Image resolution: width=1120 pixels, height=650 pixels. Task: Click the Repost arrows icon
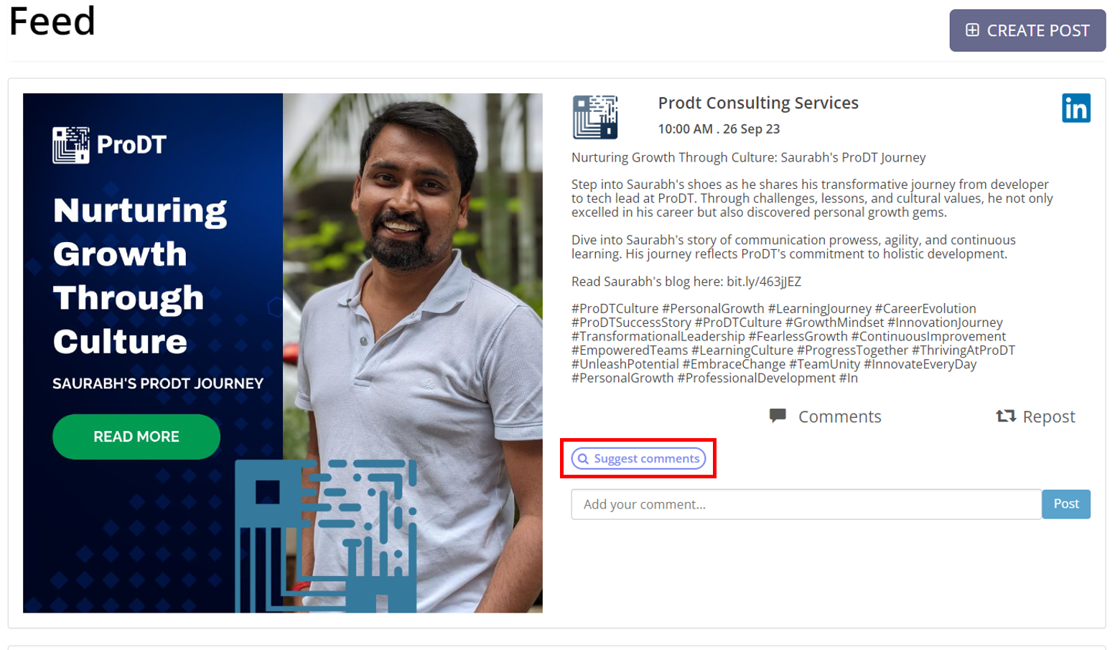click(x=1005, y=416)
